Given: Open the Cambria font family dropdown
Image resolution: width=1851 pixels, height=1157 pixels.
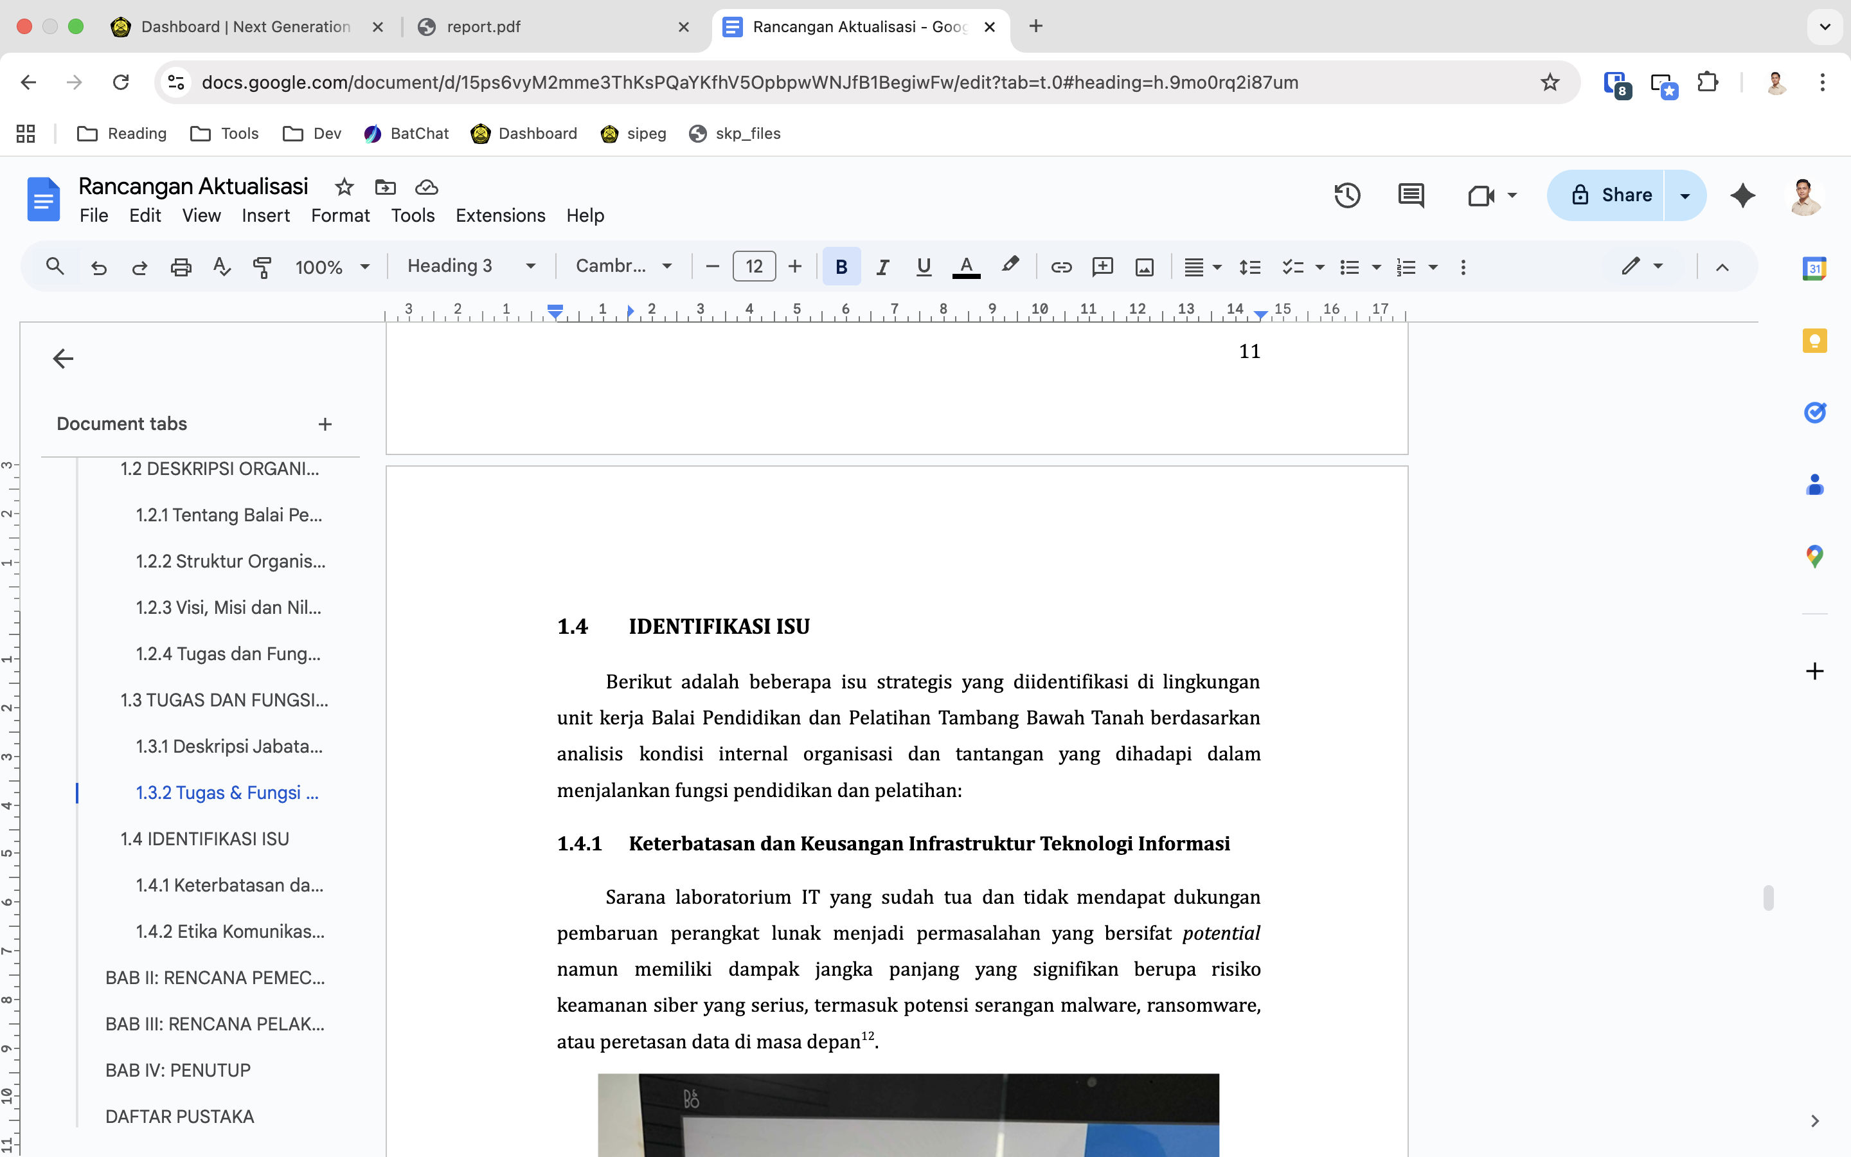Looking at the screenshot, I should 623,266.
